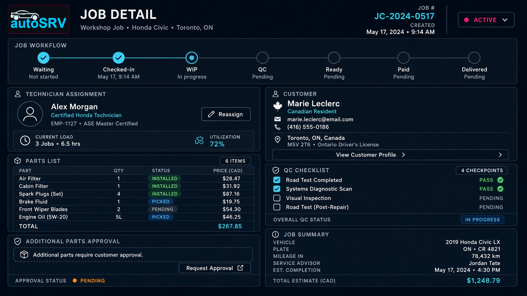
Task: Click green pass checkmark for Systems Diagnostic Scan
Action: click(500, 189)
